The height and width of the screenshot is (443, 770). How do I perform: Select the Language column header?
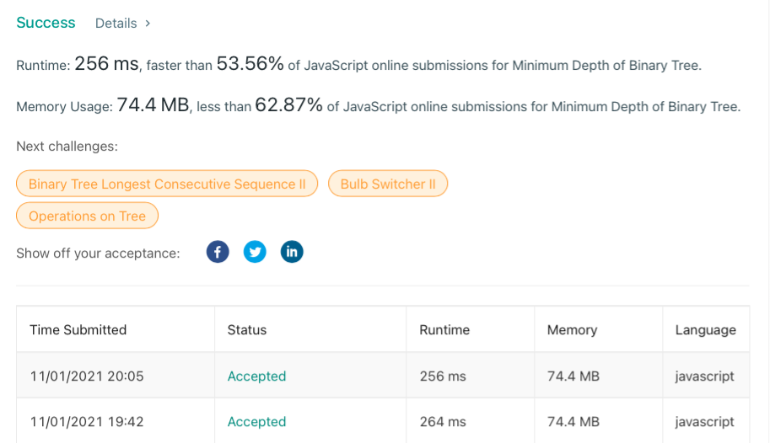click(706, 329)
